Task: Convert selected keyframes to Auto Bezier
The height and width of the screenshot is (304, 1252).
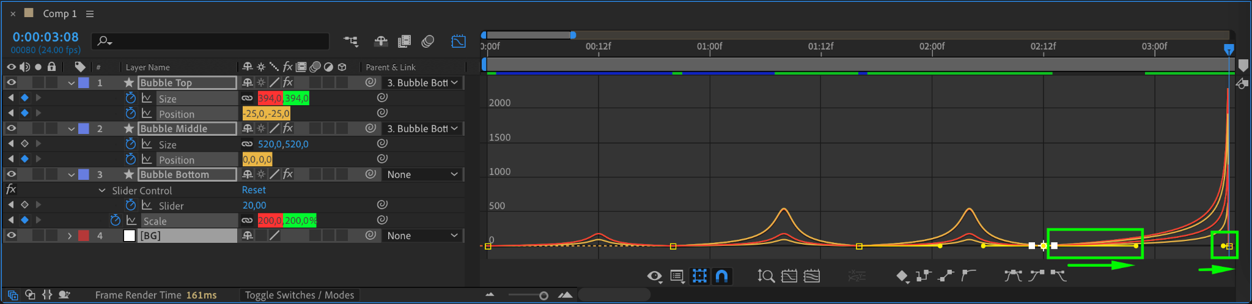Action: [968, 276]
